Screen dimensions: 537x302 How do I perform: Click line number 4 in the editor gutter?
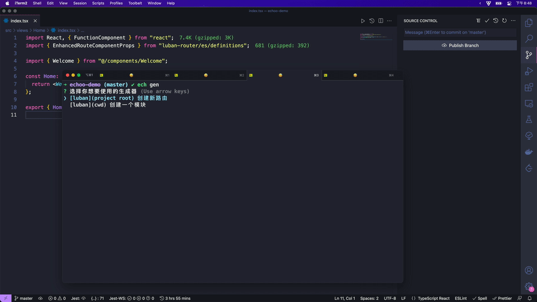click(x=15, y=61)
